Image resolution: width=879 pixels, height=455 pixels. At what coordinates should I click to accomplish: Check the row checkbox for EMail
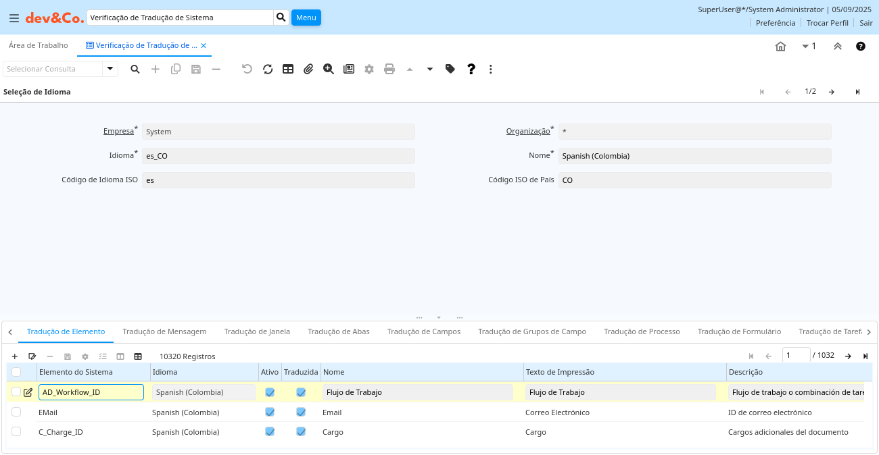point(16,412)
